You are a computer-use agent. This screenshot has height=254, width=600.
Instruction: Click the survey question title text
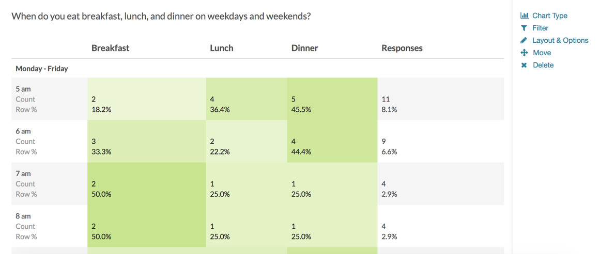161,16
